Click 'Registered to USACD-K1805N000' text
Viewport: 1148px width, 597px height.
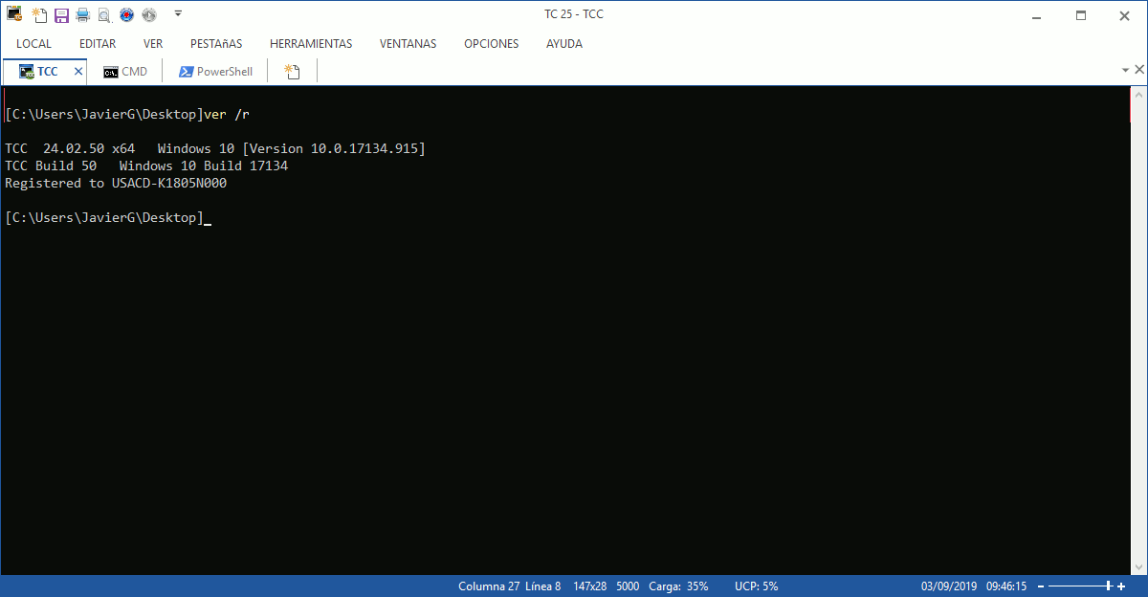116,184
